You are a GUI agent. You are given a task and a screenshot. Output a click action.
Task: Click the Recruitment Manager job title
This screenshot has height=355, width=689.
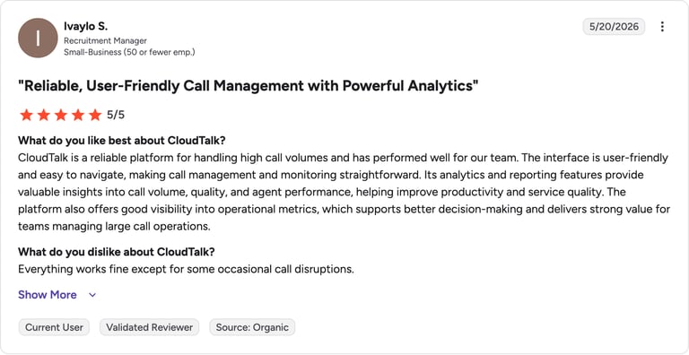pyautogui.click(x=106, y=41)
